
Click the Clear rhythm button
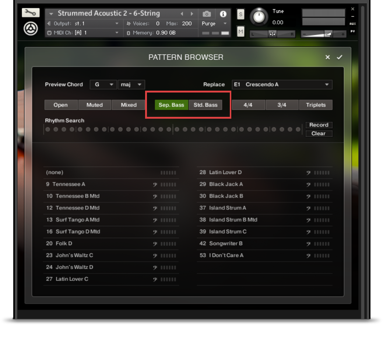click(319, 133)
